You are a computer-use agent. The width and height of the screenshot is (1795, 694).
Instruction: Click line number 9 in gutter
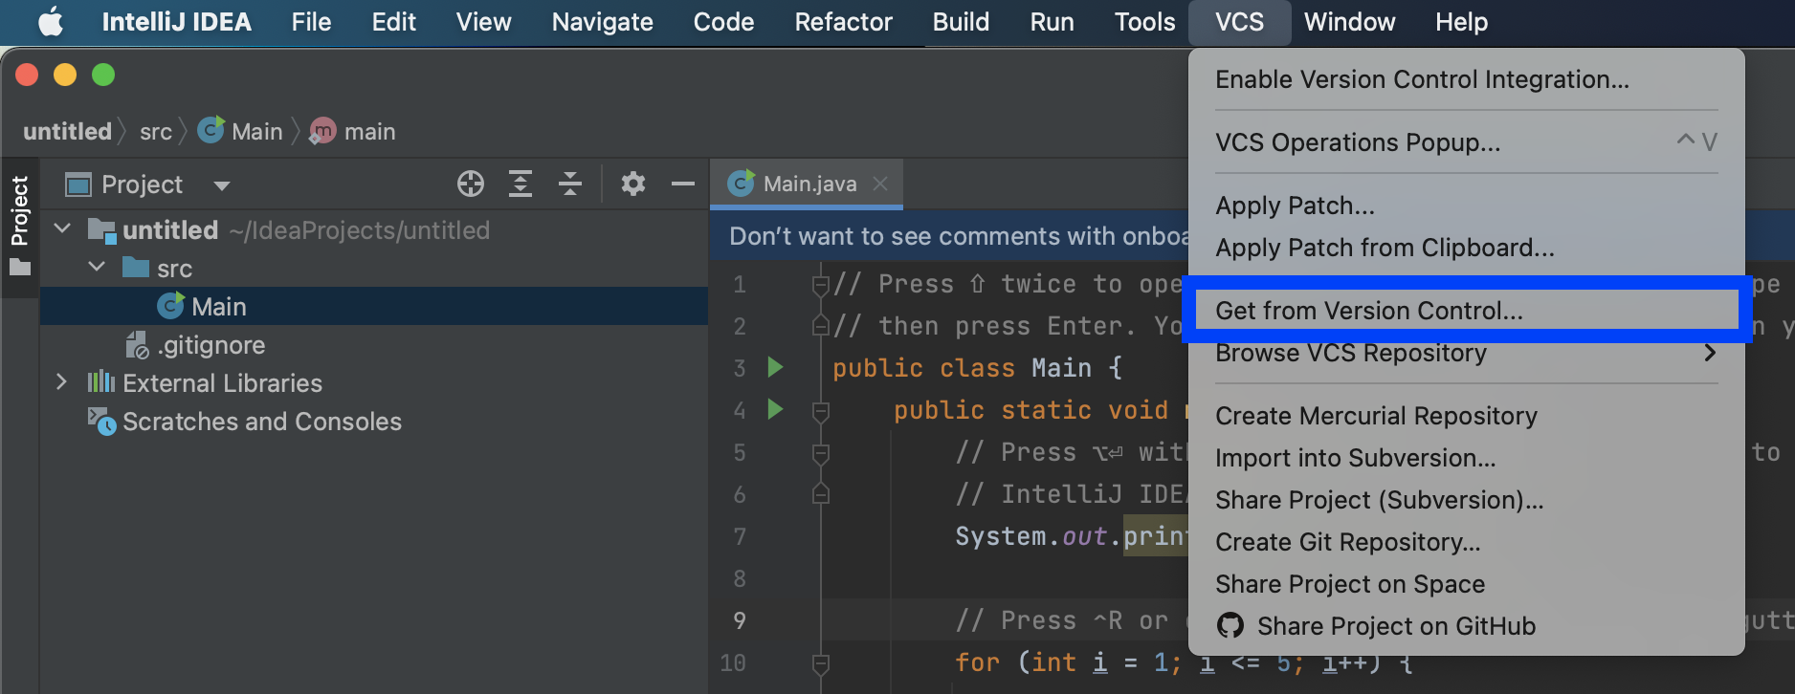[x=739, y=620]
